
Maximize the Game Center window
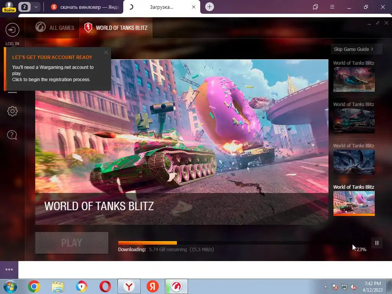pos(378,23)
